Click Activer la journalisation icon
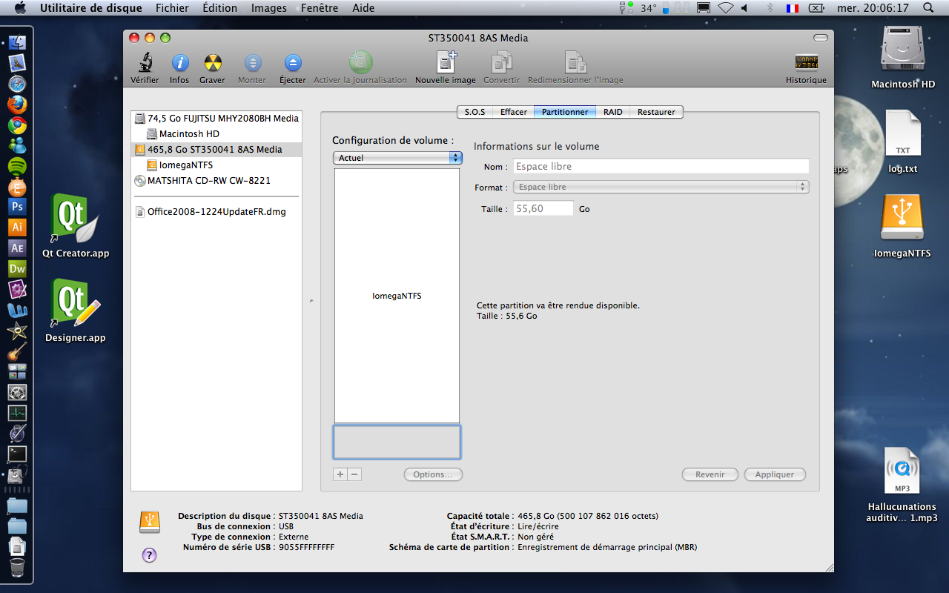 point(361,62)
